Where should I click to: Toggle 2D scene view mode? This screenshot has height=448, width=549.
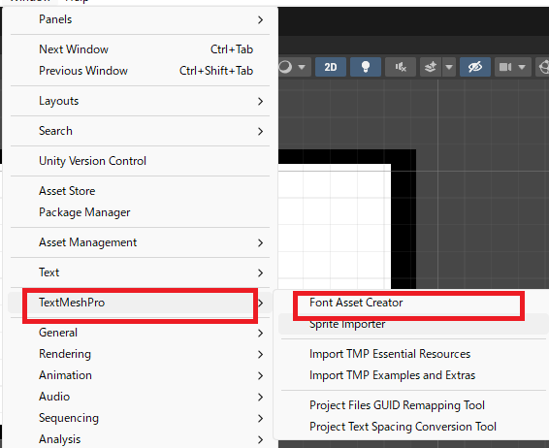[331, 67]
